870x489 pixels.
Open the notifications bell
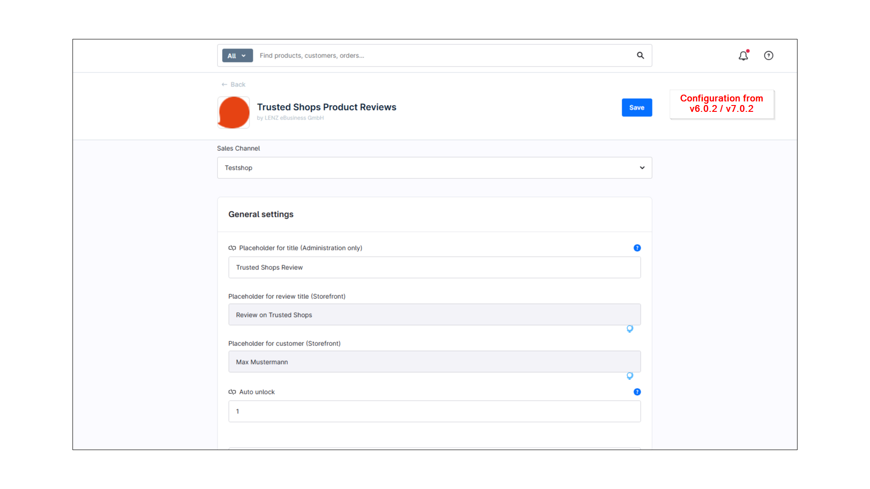coord(744,55)
